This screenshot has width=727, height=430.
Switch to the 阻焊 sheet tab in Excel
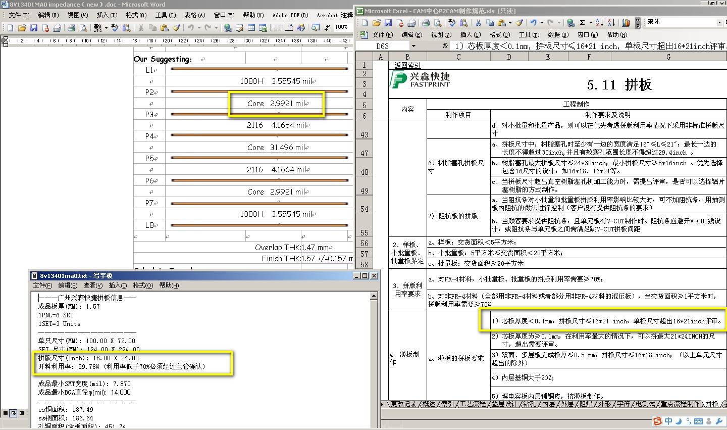point(586,404)
